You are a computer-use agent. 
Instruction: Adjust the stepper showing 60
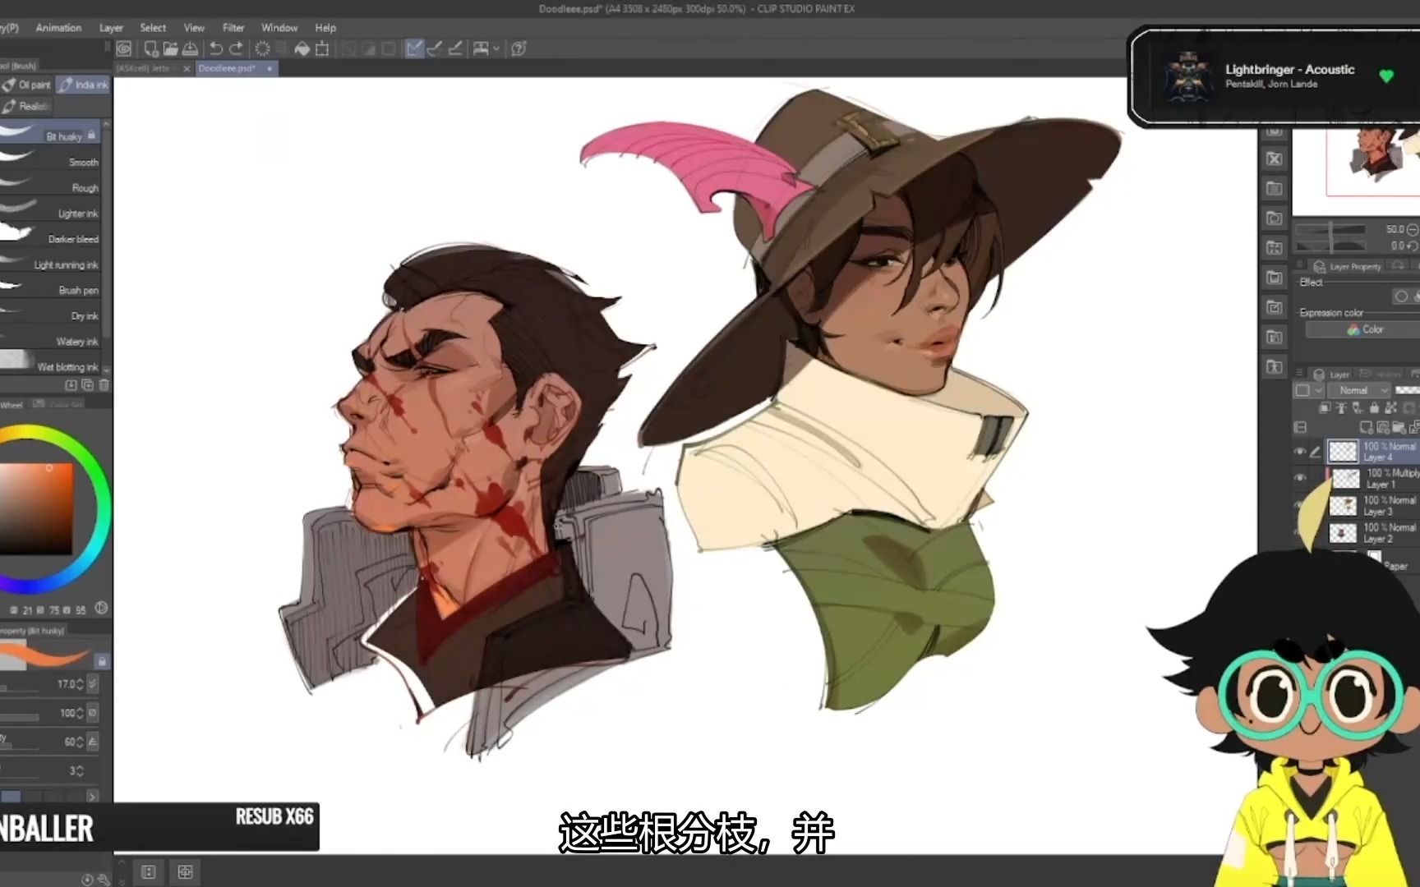point(80,742)
